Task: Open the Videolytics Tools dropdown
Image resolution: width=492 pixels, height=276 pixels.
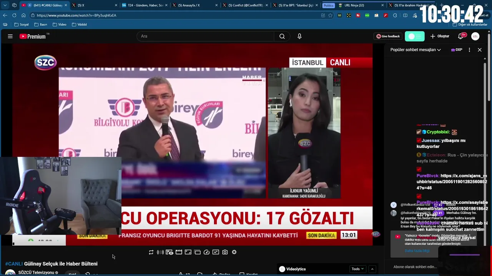Action: coord(357,269)
